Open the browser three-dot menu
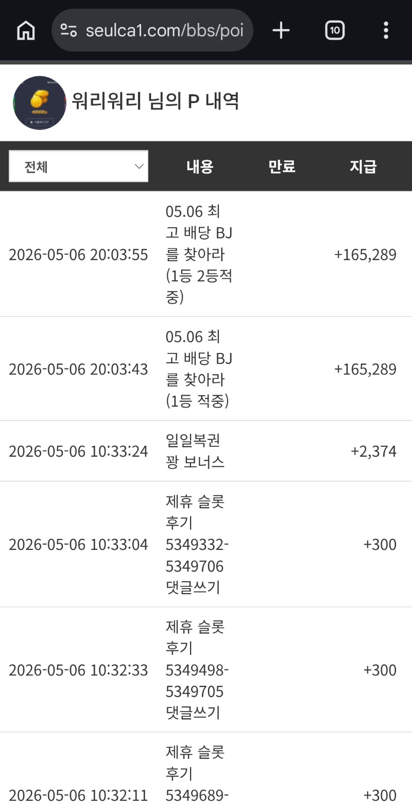 (x=386, y=30)
